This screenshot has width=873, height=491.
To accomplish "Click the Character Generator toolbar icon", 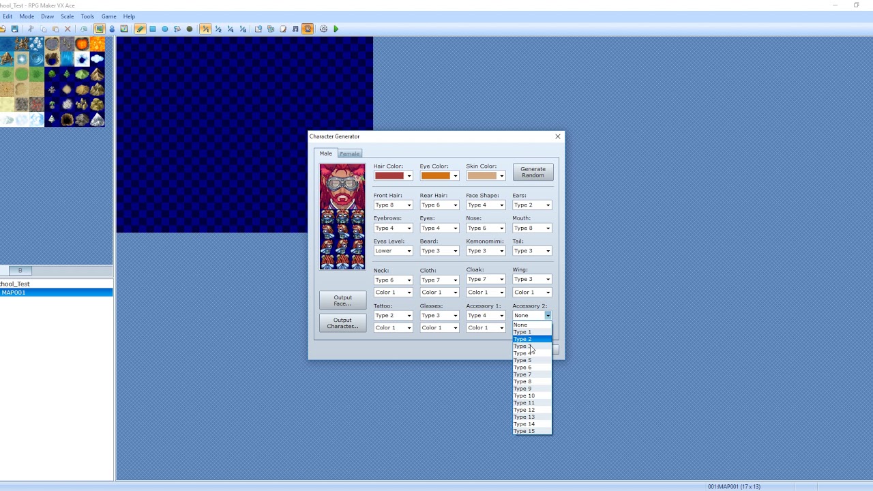I will pyautogui.click(x=308, y=29).
